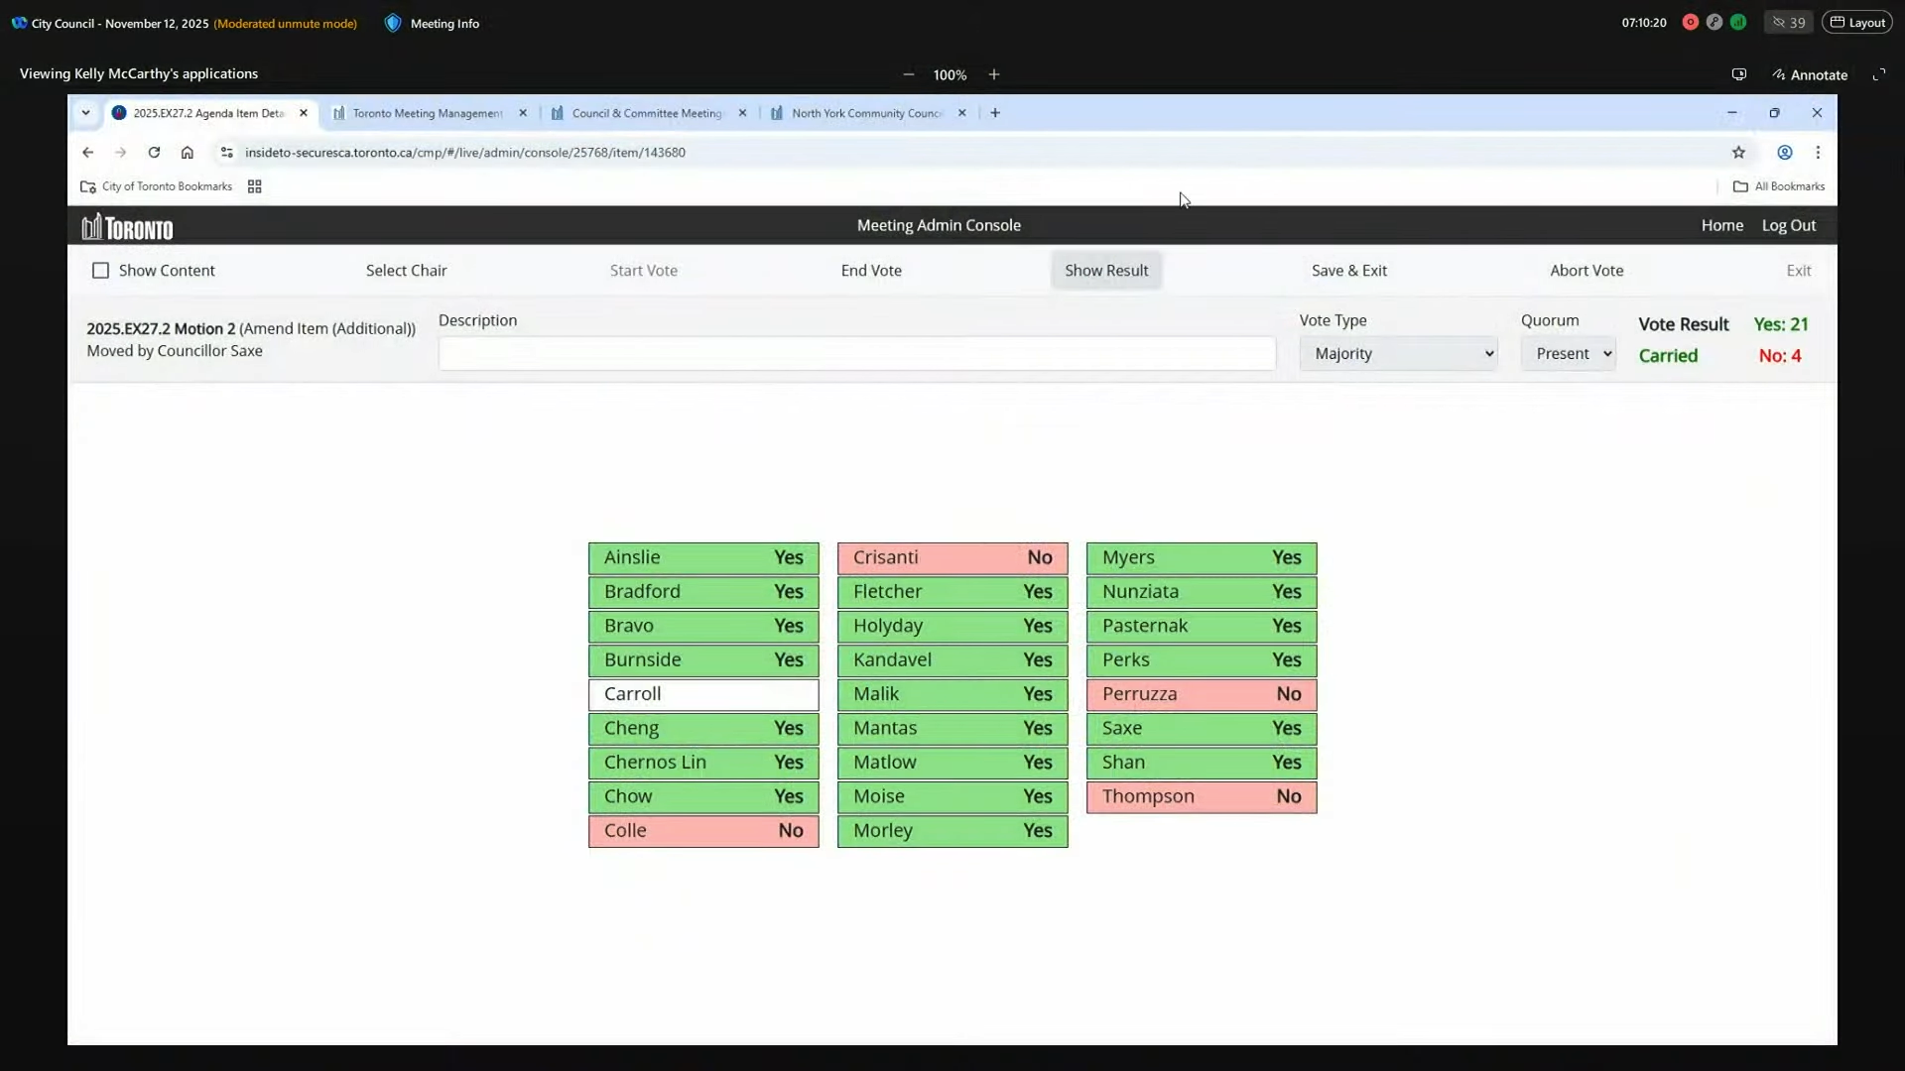Viewport: 1905px width, 1071px height.
Task: Toggle Colle's No vote box
Action: [702, 831]
